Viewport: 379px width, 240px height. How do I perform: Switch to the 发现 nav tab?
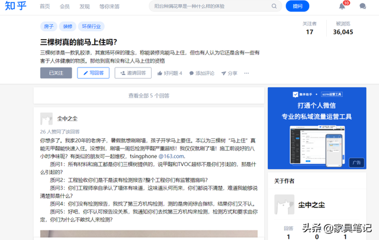(85, 7)
